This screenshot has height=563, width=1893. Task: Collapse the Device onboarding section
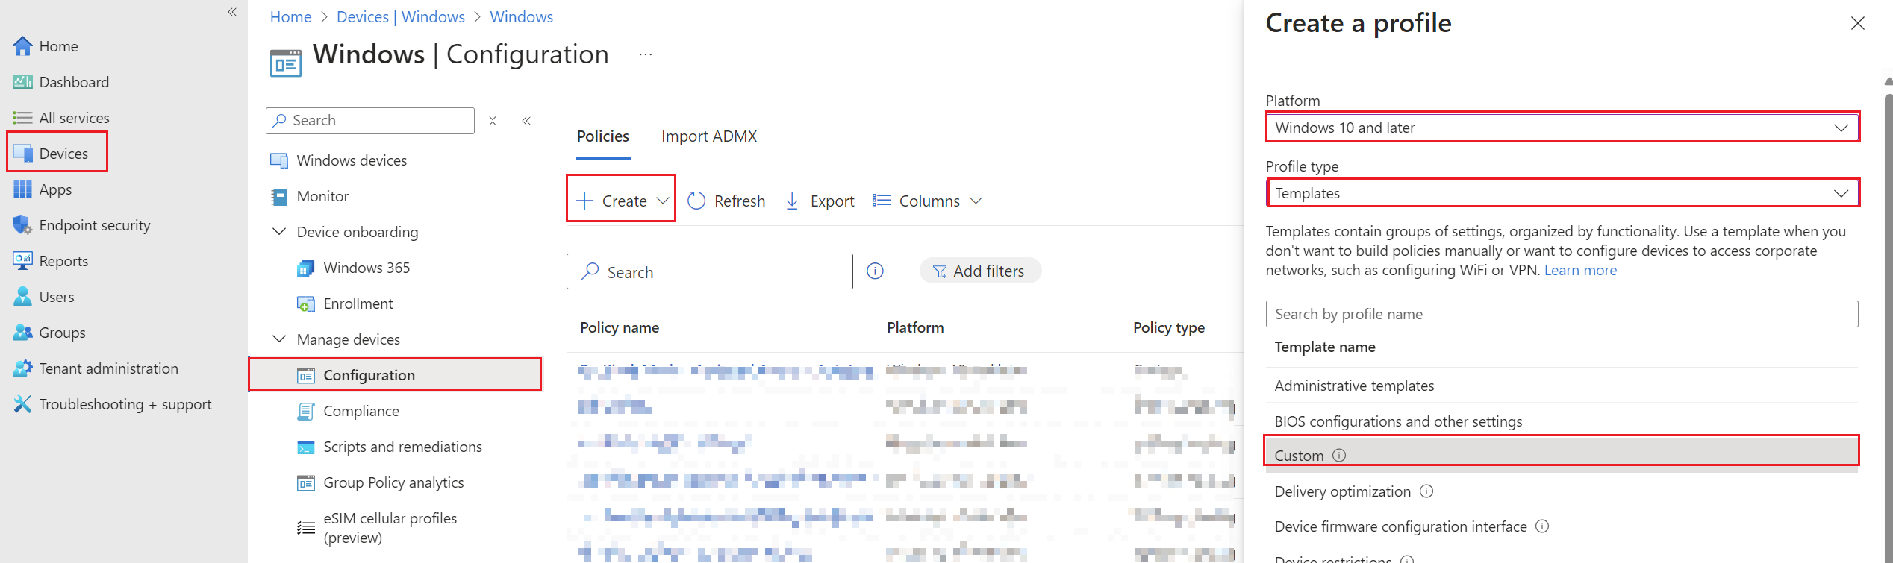tap(279, 232)
